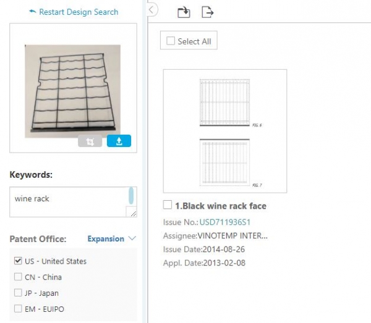Screen dimensions: 371x323
Task: Click the save to folder icon
Action: [x=184, y=12]
